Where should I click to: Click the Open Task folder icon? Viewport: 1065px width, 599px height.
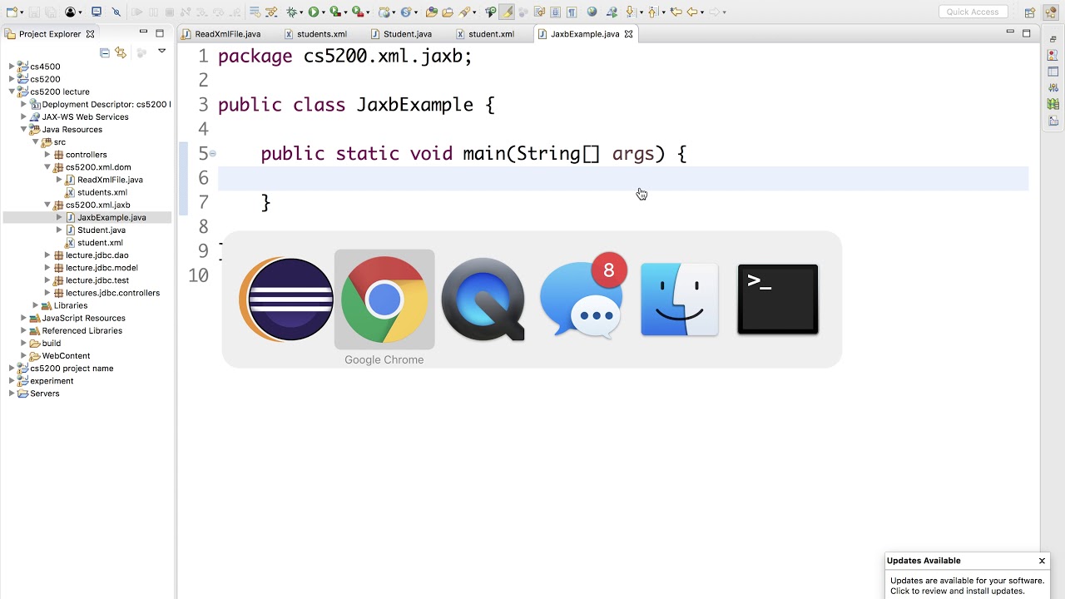point(448,12)
